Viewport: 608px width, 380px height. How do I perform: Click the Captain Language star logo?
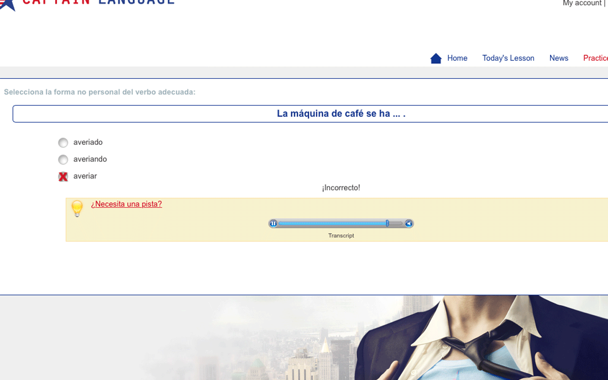point(8,5)
